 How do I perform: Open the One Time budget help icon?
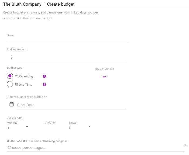coord(44,85)
